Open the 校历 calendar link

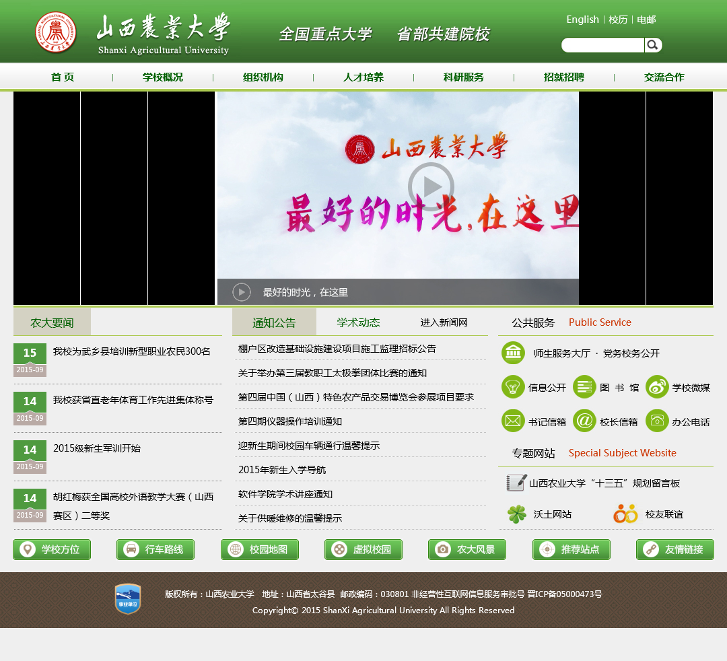pos(618,20)
